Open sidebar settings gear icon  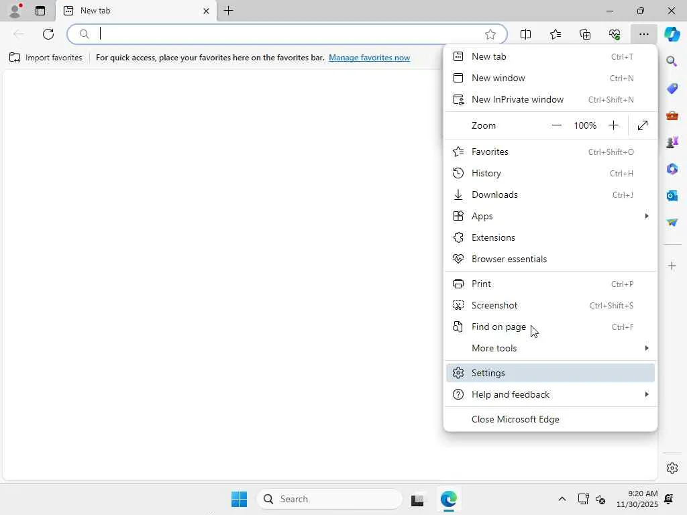pos(672,468)
